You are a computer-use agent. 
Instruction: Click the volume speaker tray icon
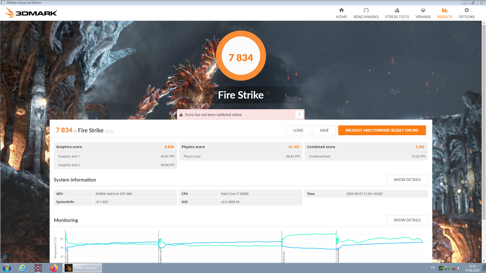pyautogui.click(x=459, y=268)
